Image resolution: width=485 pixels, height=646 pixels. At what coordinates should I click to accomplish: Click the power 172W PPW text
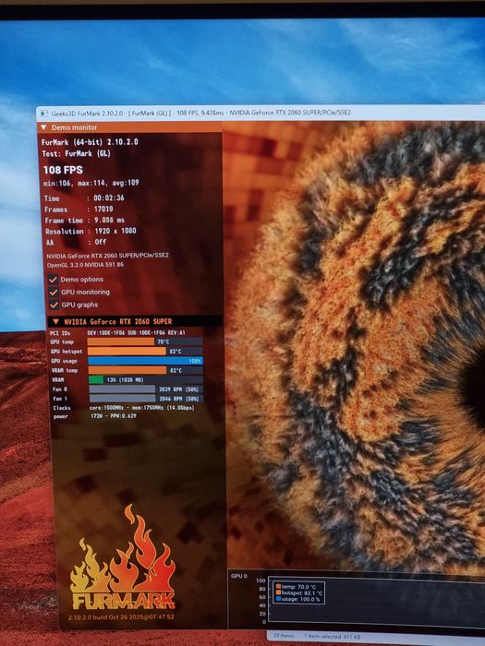(114, 416)
